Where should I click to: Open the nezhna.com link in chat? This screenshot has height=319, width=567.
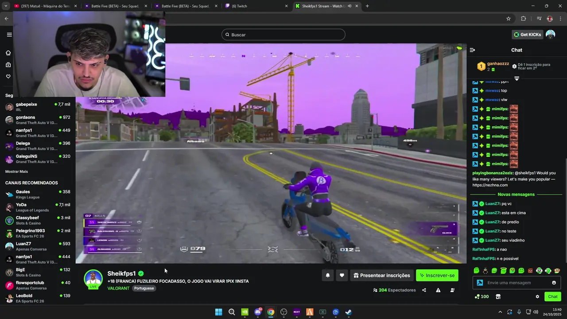pos(490,185)
